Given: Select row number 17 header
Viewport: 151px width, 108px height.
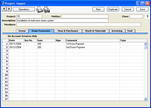Looking at the screenshot, I should pos(6,99).
